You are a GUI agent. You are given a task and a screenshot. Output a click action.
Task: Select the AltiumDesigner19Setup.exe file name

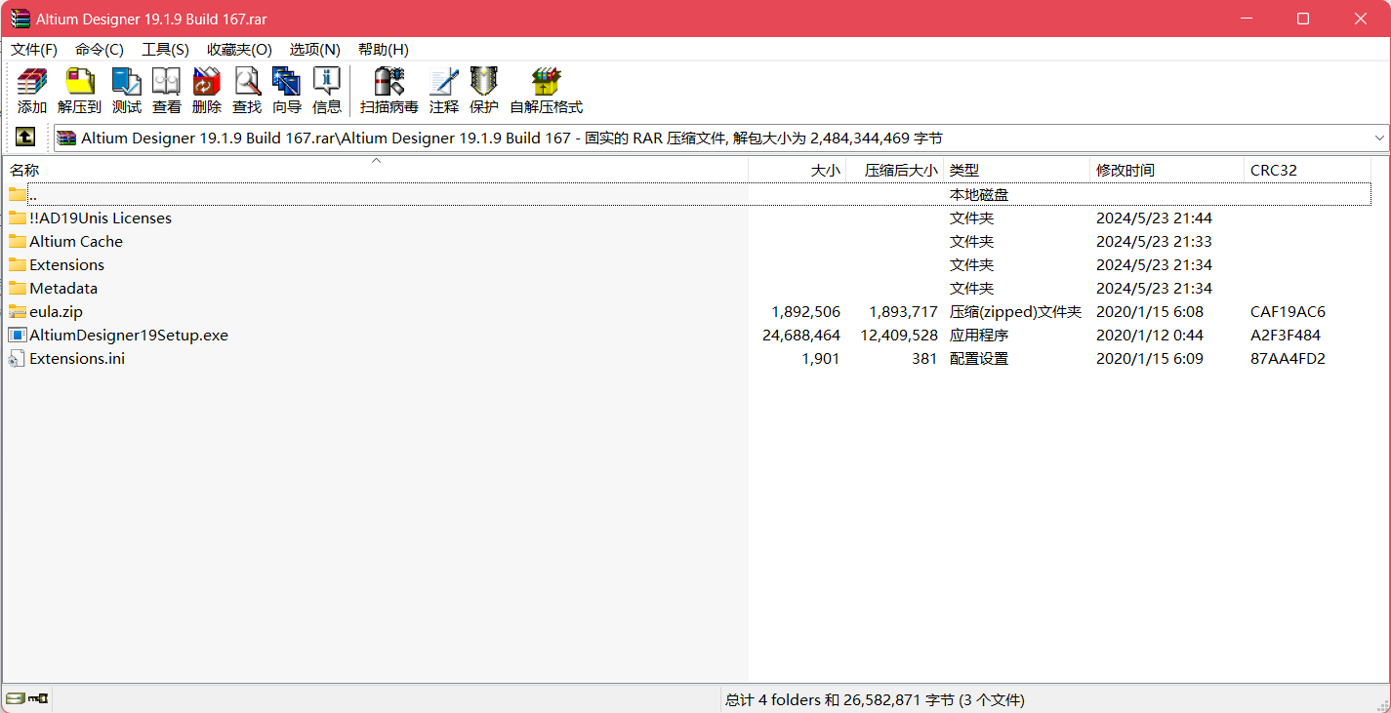129,335
